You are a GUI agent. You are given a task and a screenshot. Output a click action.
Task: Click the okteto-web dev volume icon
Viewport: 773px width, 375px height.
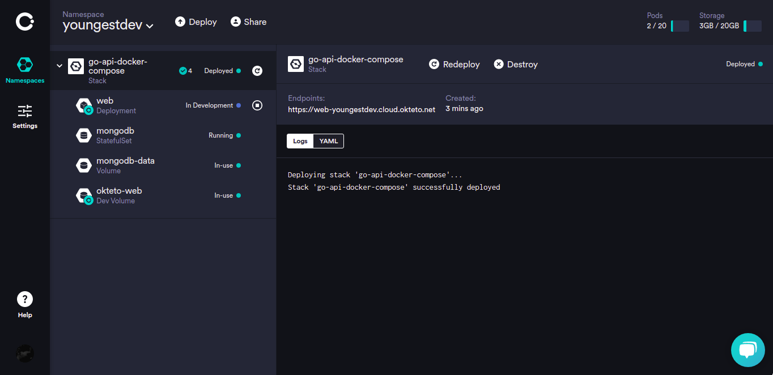84,195
